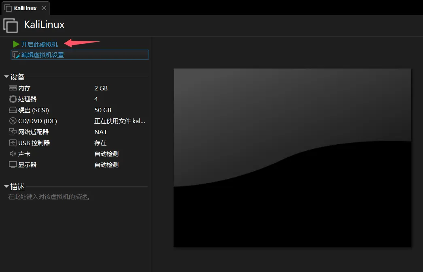This screenshot has height=272, width=423.
Task: Click the green play icon to power on
Action: (16, 44)
